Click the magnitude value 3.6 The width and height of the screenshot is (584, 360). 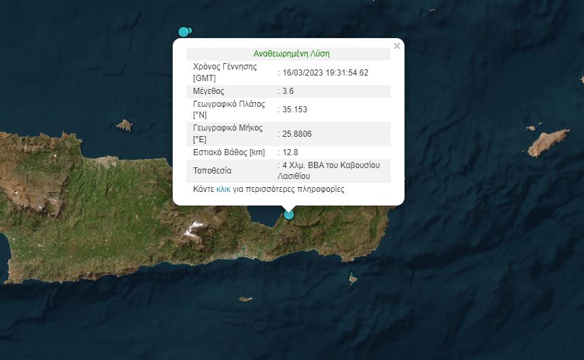(x=289, y=91)
